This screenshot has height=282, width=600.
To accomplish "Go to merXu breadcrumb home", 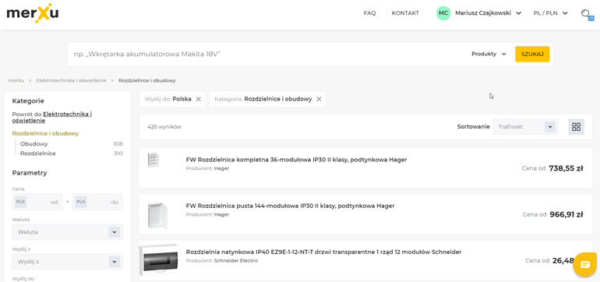I will 16,81.
